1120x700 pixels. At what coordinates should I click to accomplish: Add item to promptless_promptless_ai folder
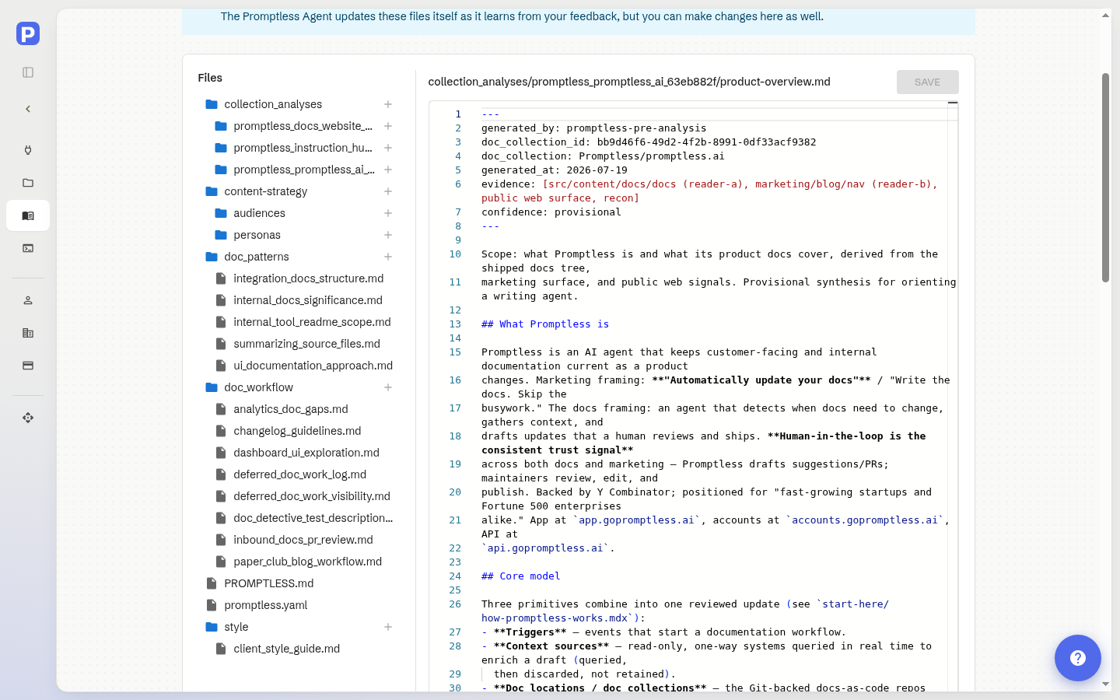(x=388, y=170)
